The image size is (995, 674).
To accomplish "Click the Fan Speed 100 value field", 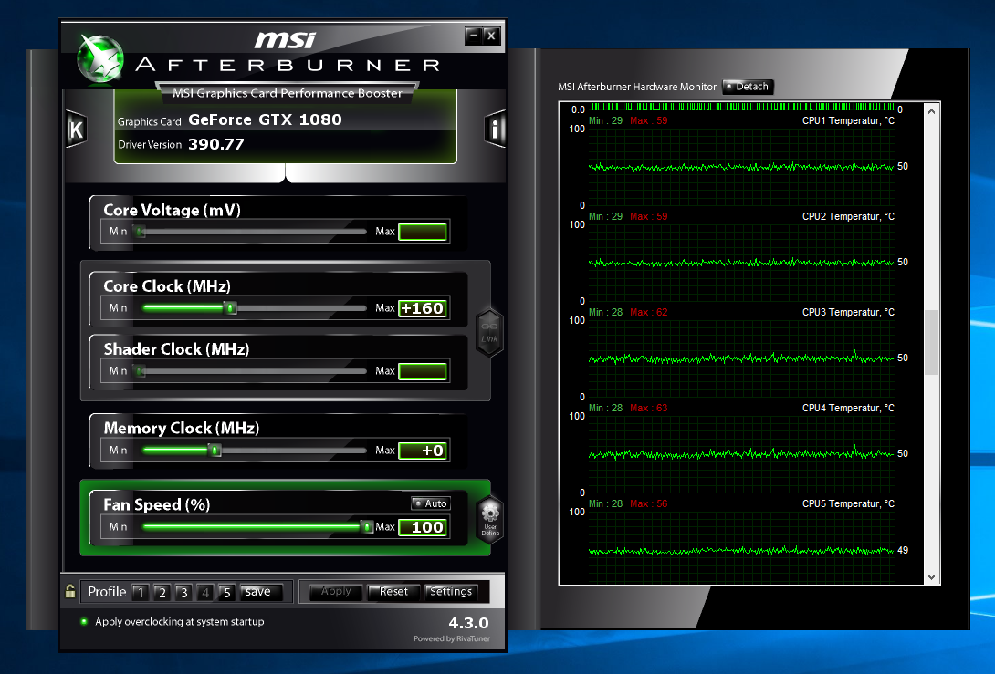I will tap(423, 527).
